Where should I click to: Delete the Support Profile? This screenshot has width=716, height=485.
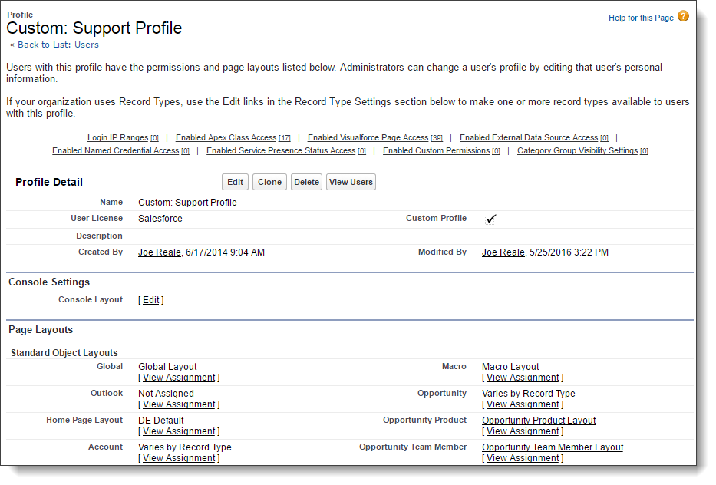tap(306, 182)
